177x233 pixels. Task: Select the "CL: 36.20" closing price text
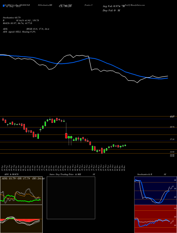(65, 6)
